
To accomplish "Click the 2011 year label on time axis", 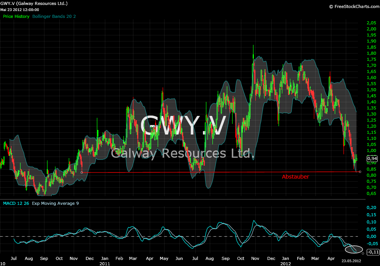I will coord(105,264).
